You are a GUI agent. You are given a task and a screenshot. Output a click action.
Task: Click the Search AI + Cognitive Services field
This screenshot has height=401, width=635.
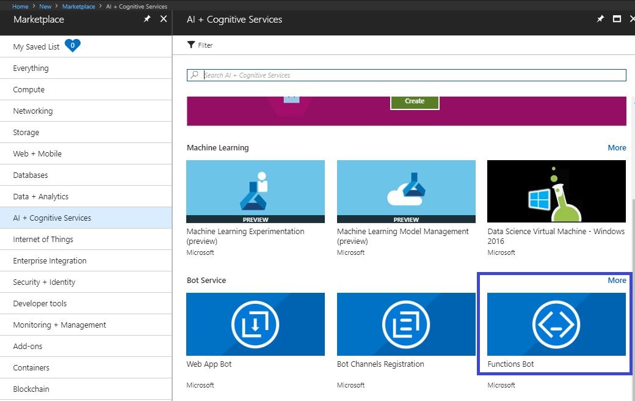407,75
